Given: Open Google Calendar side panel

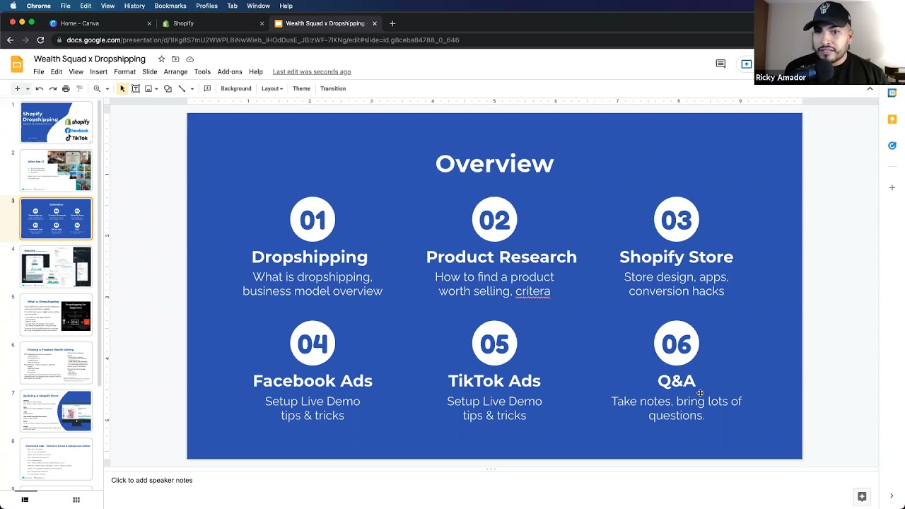Looking at the screenshot, I should [x=892, y=93].
